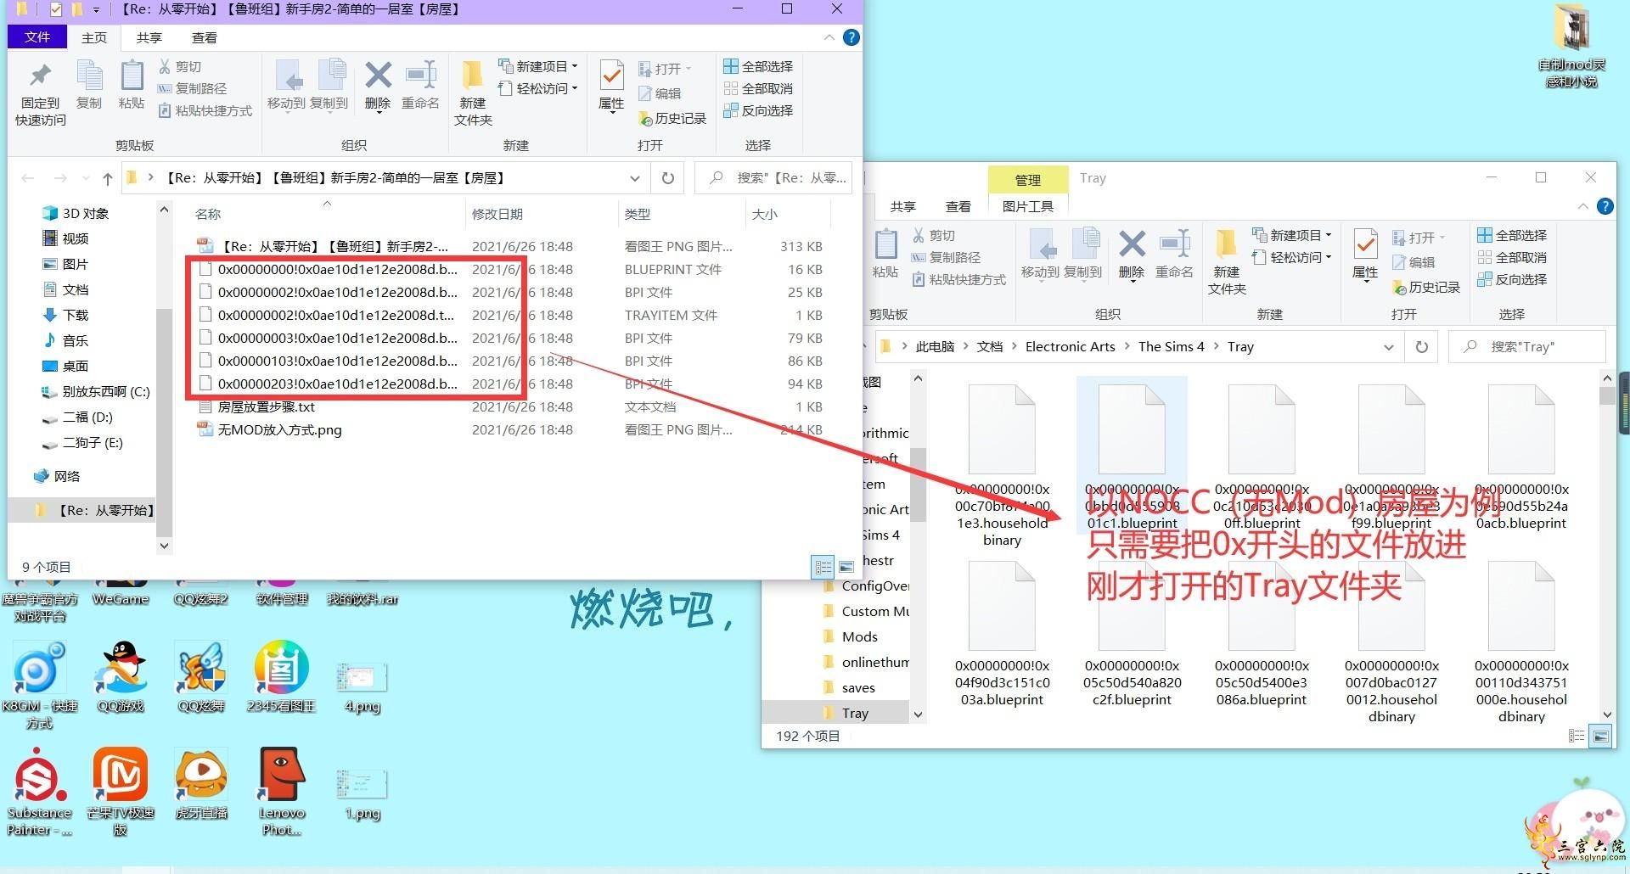Click Electronic Arts in Tray breadcrumb
This screenshot has width=1630, height=874.
point(1070,347)
